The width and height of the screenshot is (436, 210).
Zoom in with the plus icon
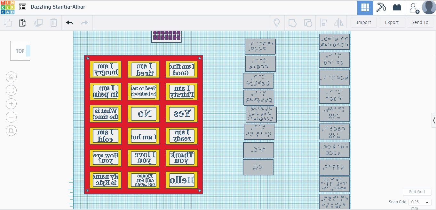click(11, 104)
